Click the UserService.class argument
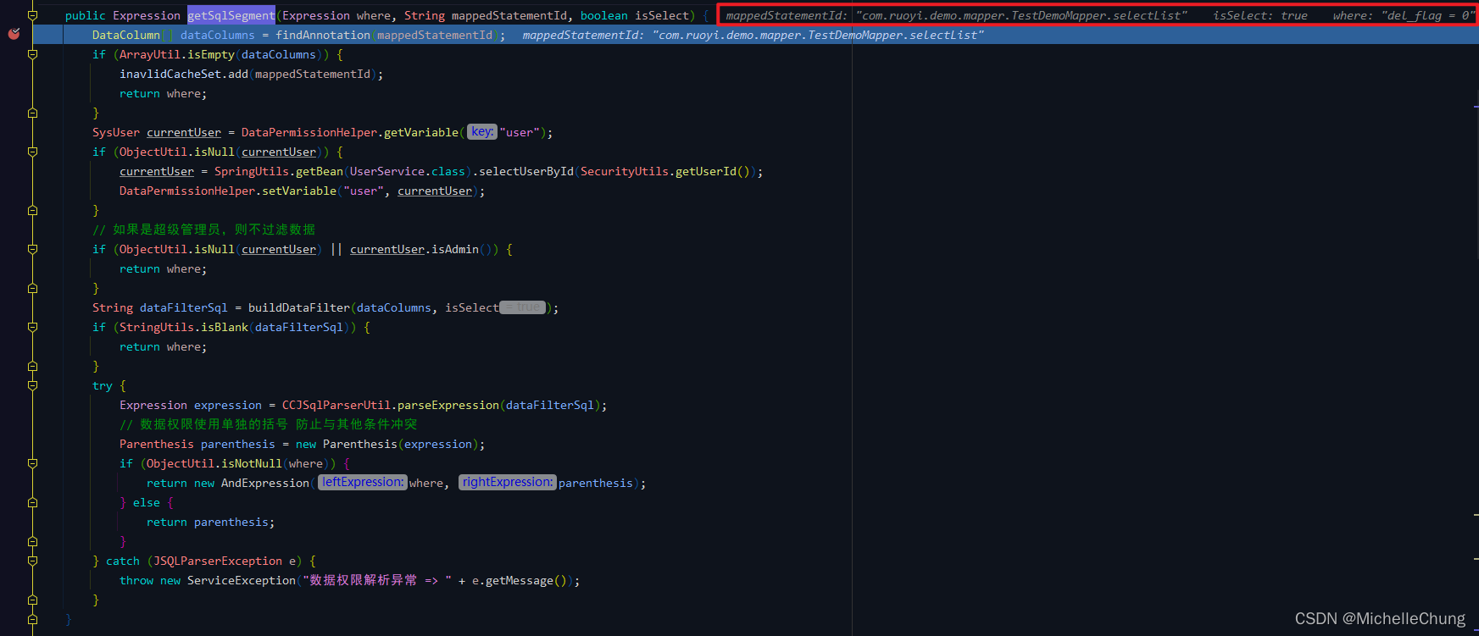The image size is (1479, 636). [408, 171]
